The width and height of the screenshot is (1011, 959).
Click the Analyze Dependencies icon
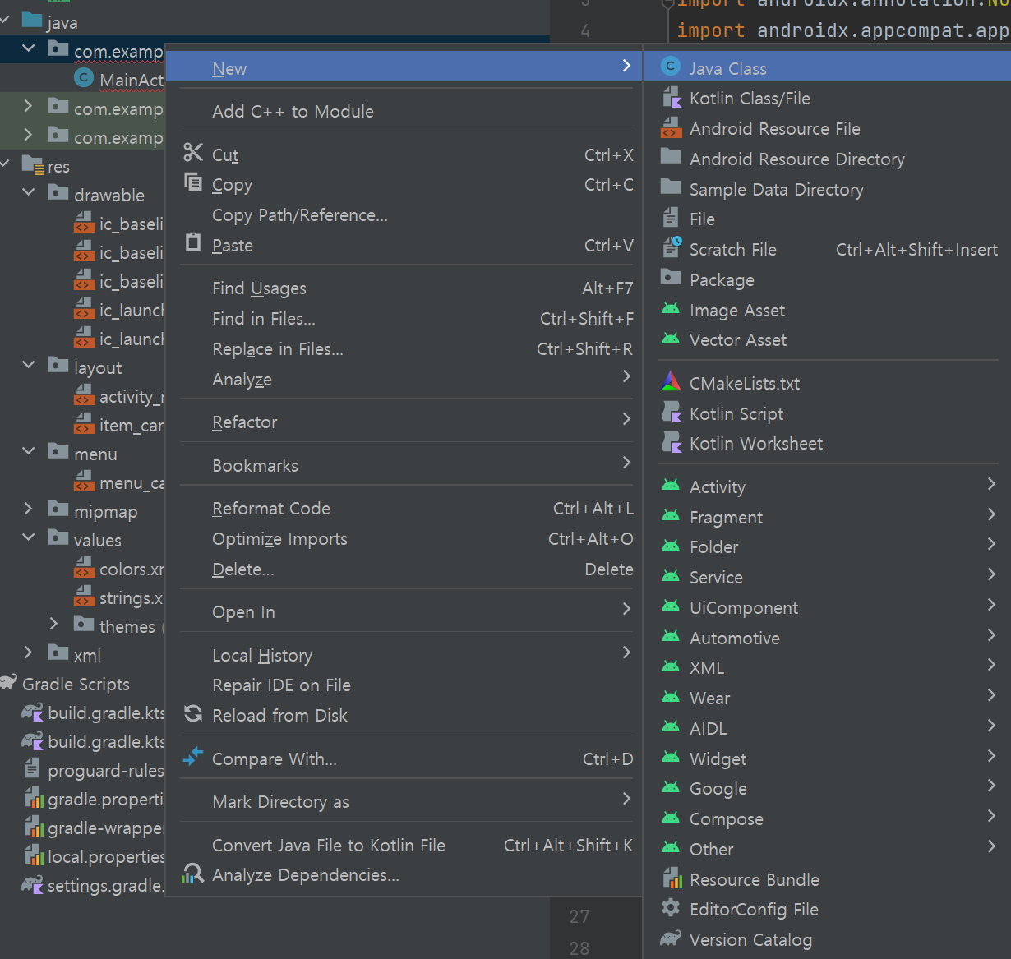pyautogui.click(x=193, y=874)
